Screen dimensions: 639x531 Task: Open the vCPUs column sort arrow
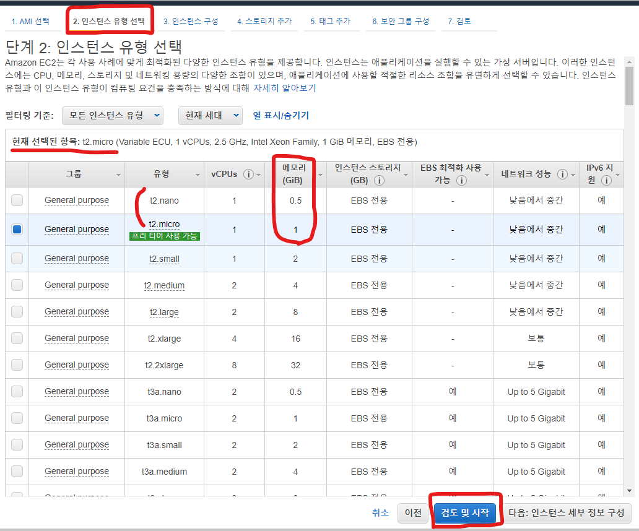(258, 175)
